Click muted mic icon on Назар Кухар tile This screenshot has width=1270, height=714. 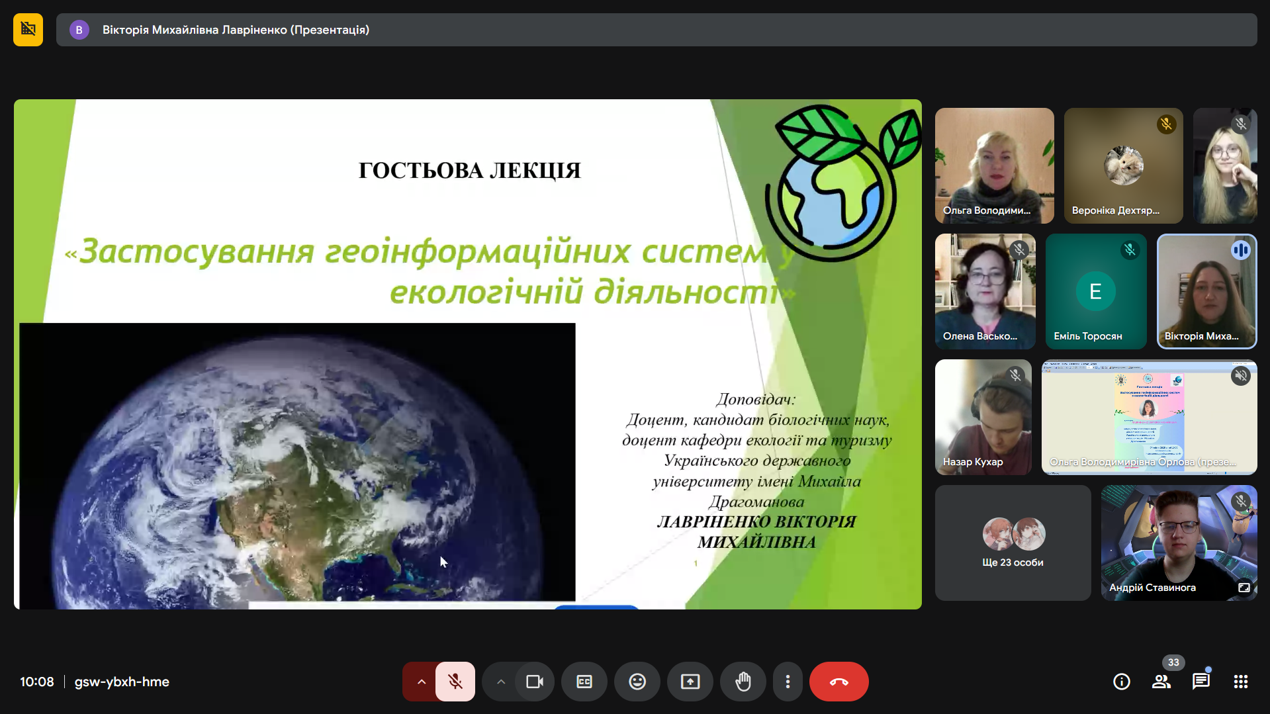[1015, 375]
